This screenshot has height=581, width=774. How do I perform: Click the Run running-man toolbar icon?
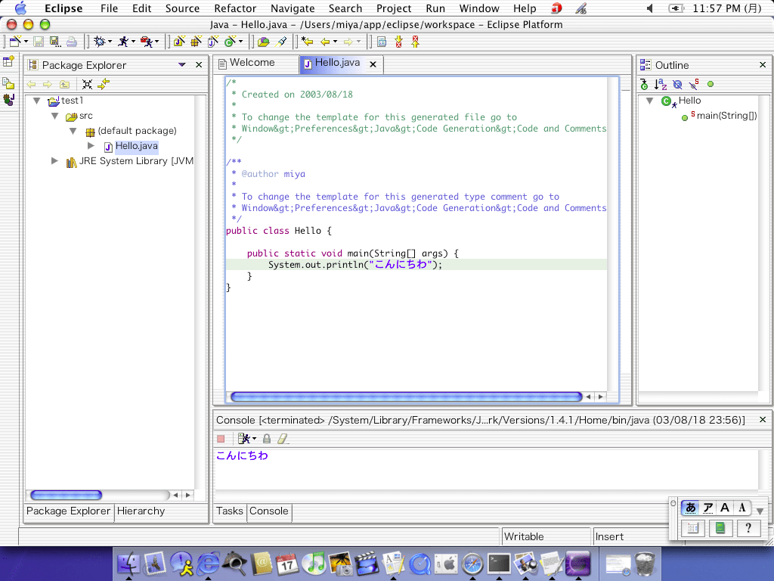pos(123,42)
